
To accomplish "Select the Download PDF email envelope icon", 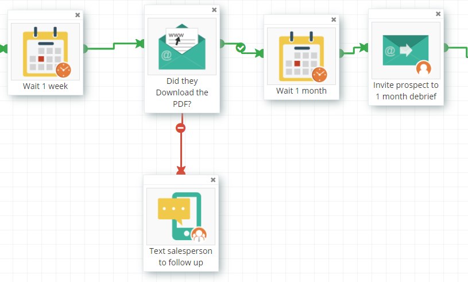I will (181, 47).
